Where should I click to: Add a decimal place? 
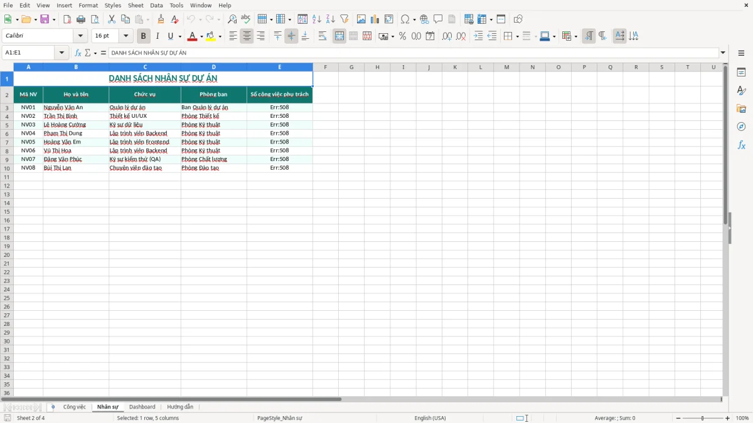tap(447, 36)
